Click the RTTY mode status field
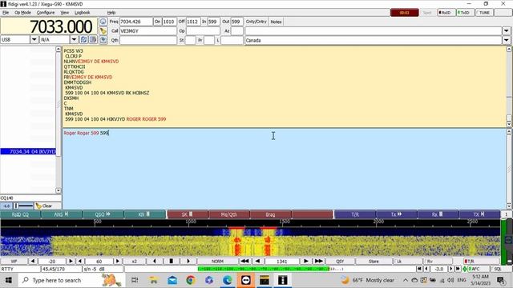The image size is (513, 288). [20, 269]
